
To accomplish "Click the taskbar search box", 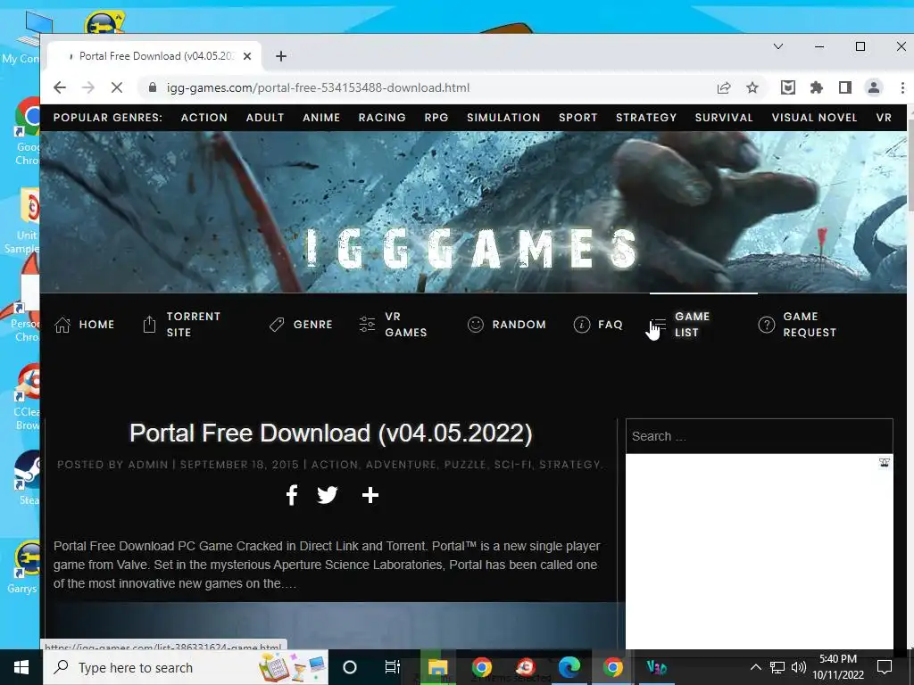I will 186,667.
